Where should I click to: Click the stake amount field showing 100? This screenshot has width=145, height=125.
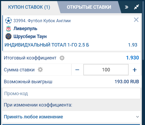pyautogui.click(x=106, y=70)
